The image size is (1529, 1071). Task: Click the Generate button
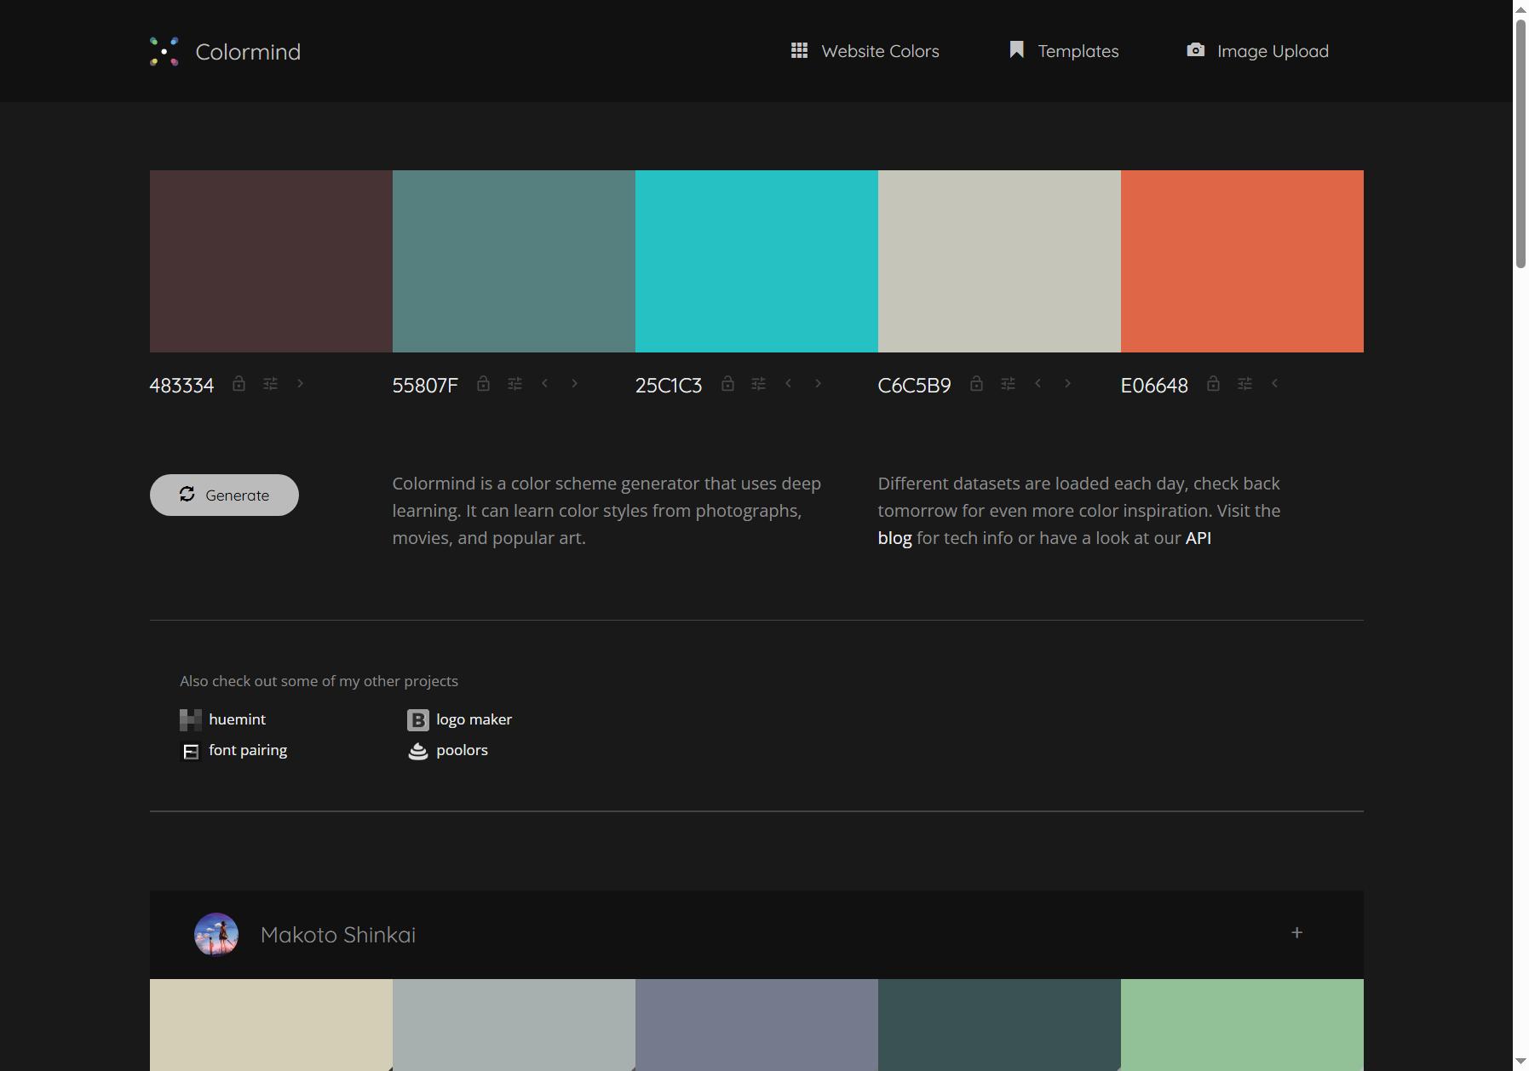point(224,495)
